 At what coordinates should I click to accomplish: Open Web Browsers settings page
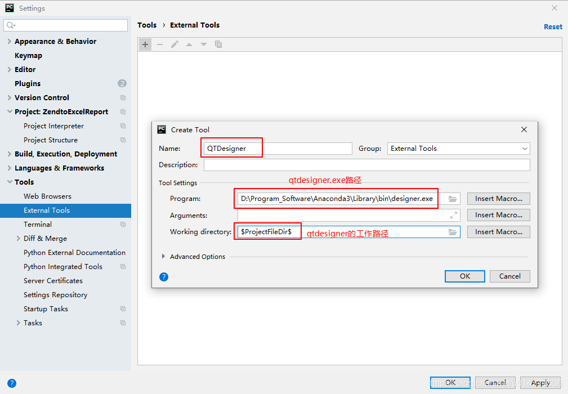[47, 196]
